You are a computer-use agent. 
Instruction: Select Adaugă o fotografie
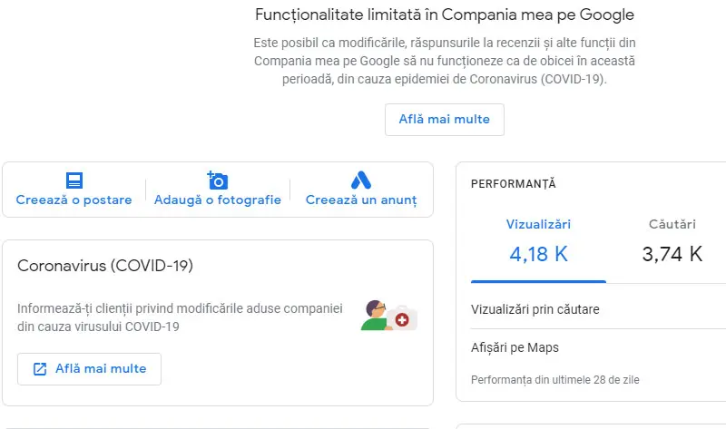click(218, 200)
